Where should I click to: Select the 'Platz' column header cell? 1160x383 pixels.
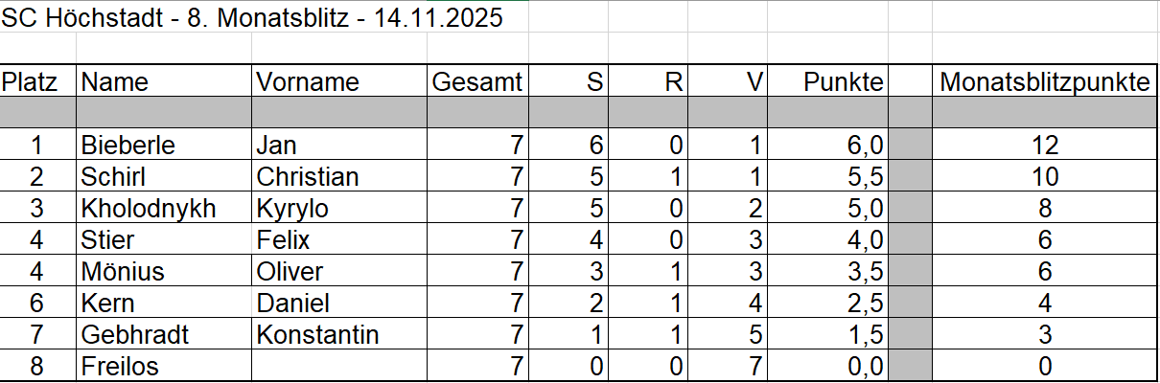click(37, 82)
